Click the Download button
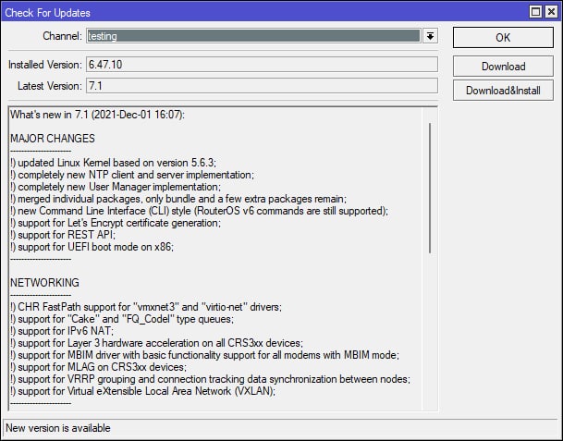This screenshot has height=441, width=563. point(503,66)
